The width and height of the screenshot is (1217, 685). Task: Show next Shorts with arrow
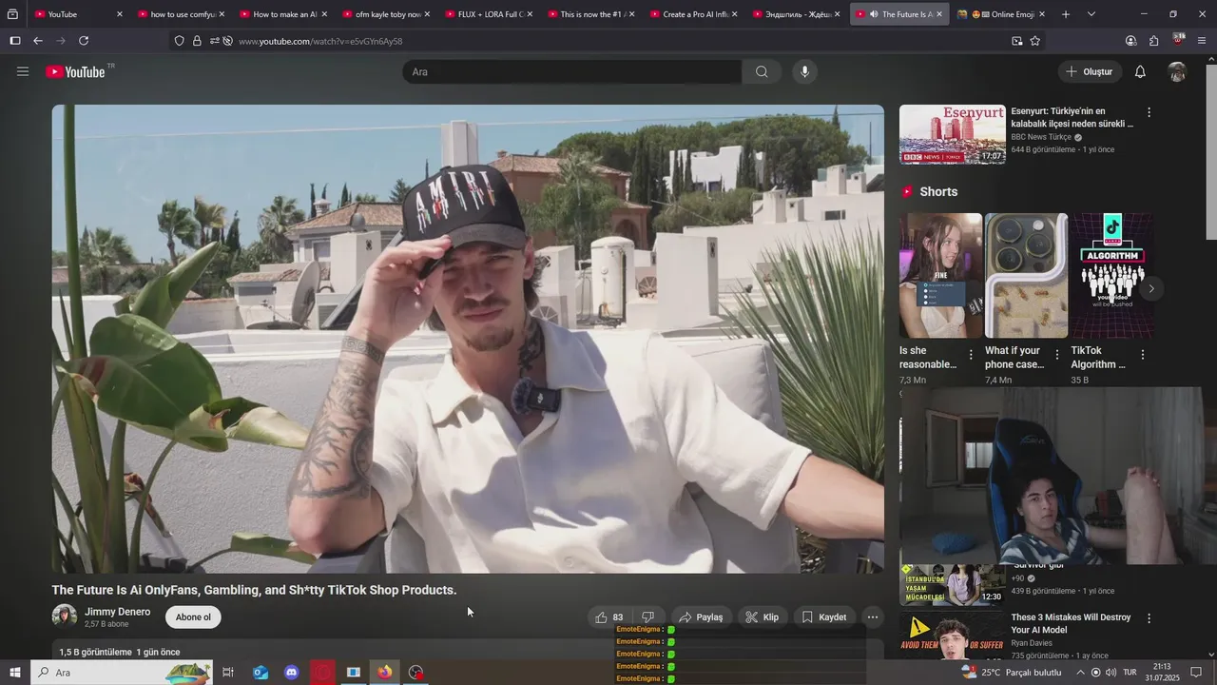(x=1151, y=288)
